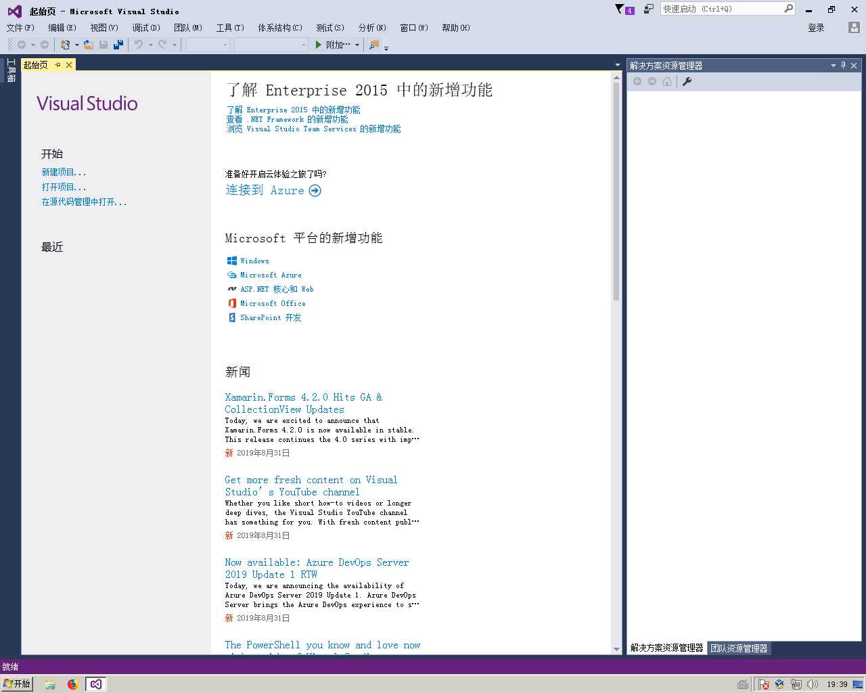Click the find in files toolbar icon
The height and width of the screenshot is (693, 866).
pyautogui.click(x=374, y=45)
